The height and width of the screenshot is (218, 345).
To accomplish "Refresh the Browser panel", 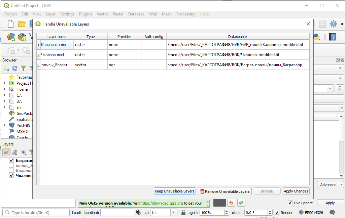I will click(14, 68).
